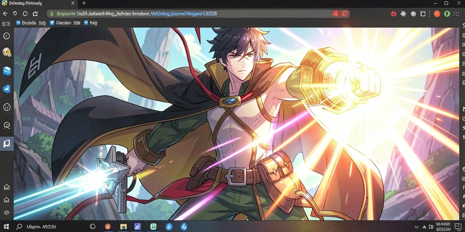Viewport: 465px width, 232px height.
Task: Open the first bookmark on the bookmarks bar
Action: point(30,23)
